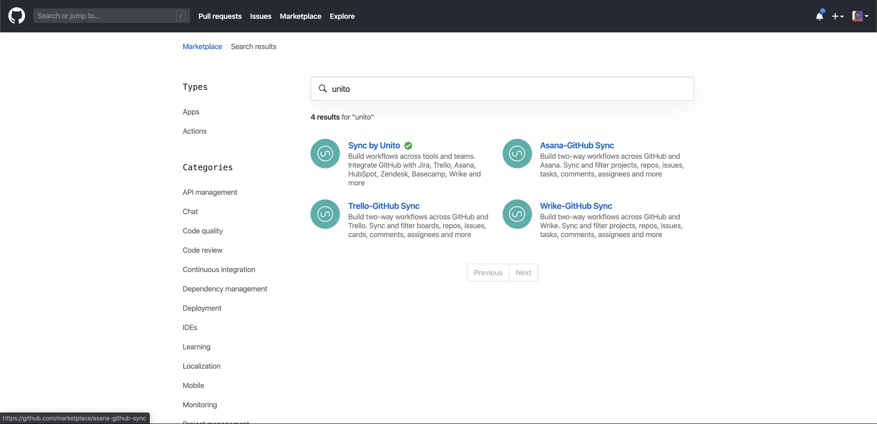Viewport: 877px width, 424px height.
Task: Filter by the Apps type
Action: coord(191,112)
